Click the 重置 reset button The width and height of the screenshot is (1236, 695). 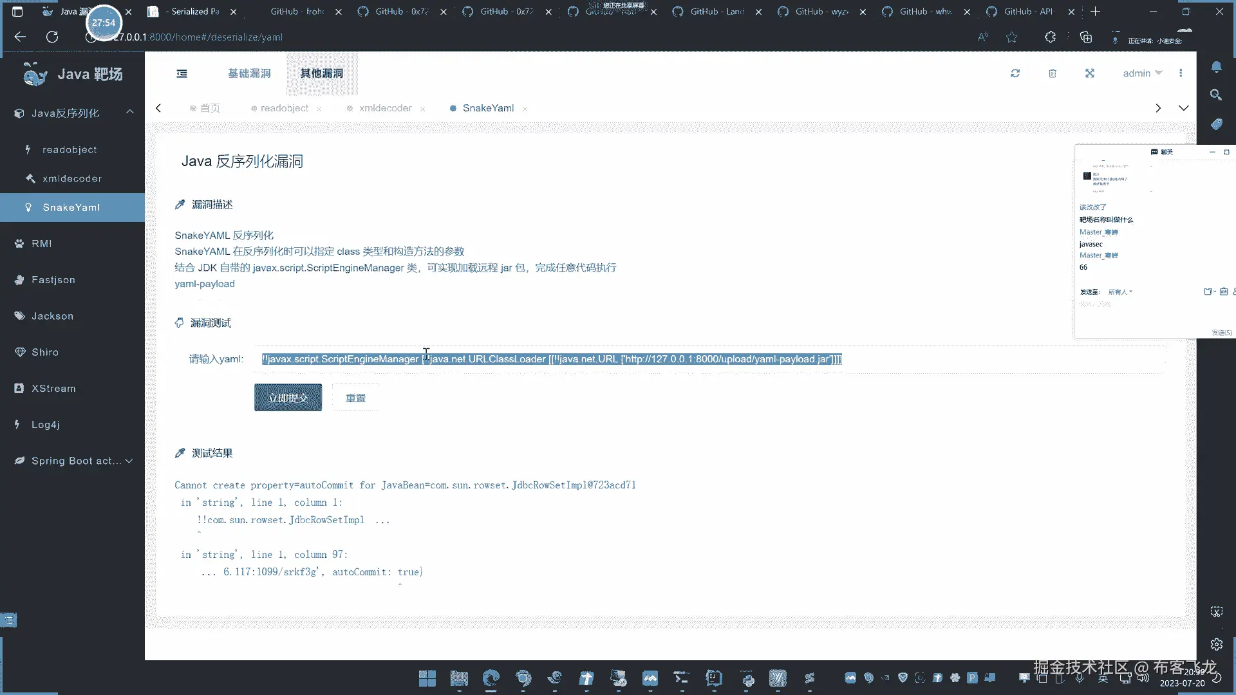pyautogui.click(x=355, y=398)
